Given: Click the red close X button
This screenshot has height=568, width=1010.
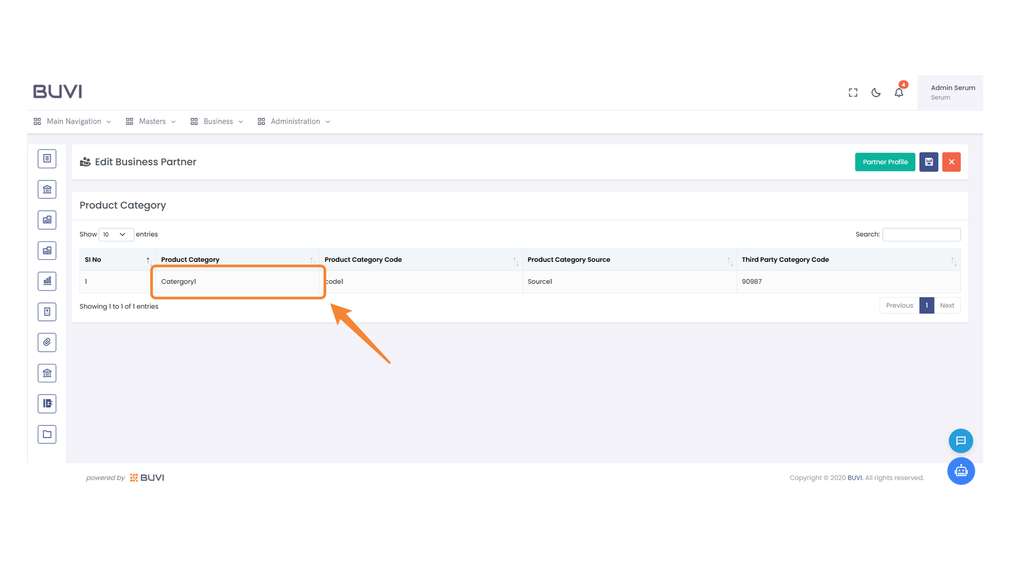Looking at the screenshot, I should (x=951, y=162).
